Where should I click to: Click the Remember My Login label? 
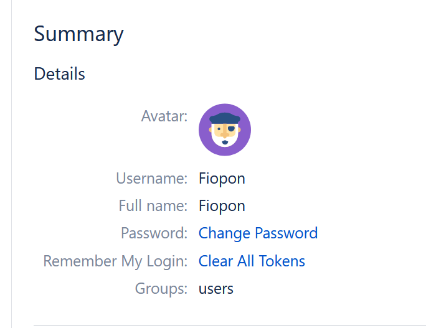point(115,261)
